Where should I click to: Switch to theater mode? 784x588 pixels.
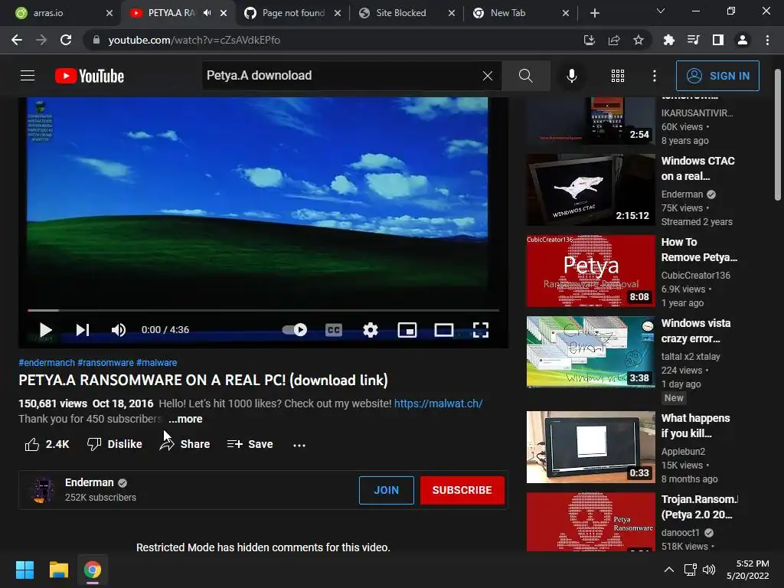(444, 330)
